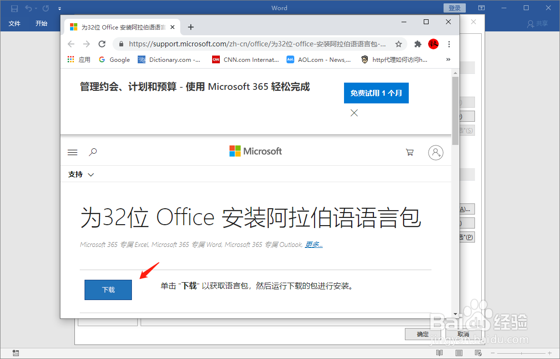Open the hamburger menu on Microsoft page

tap(72, 153)
